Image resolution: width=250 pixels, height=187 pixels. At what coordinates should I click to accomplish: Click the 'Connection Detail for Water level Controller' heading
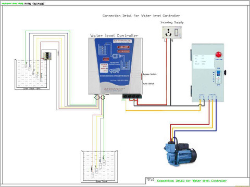click(x=141, y=16)
